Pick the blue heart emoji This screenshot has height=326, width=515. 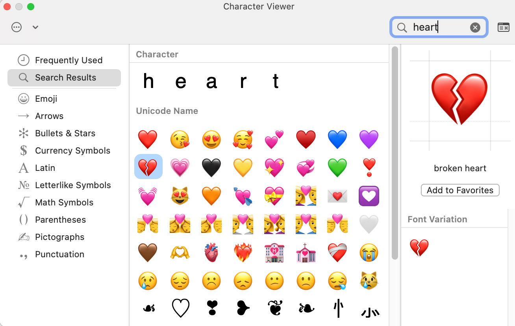[x=337, y=139]
